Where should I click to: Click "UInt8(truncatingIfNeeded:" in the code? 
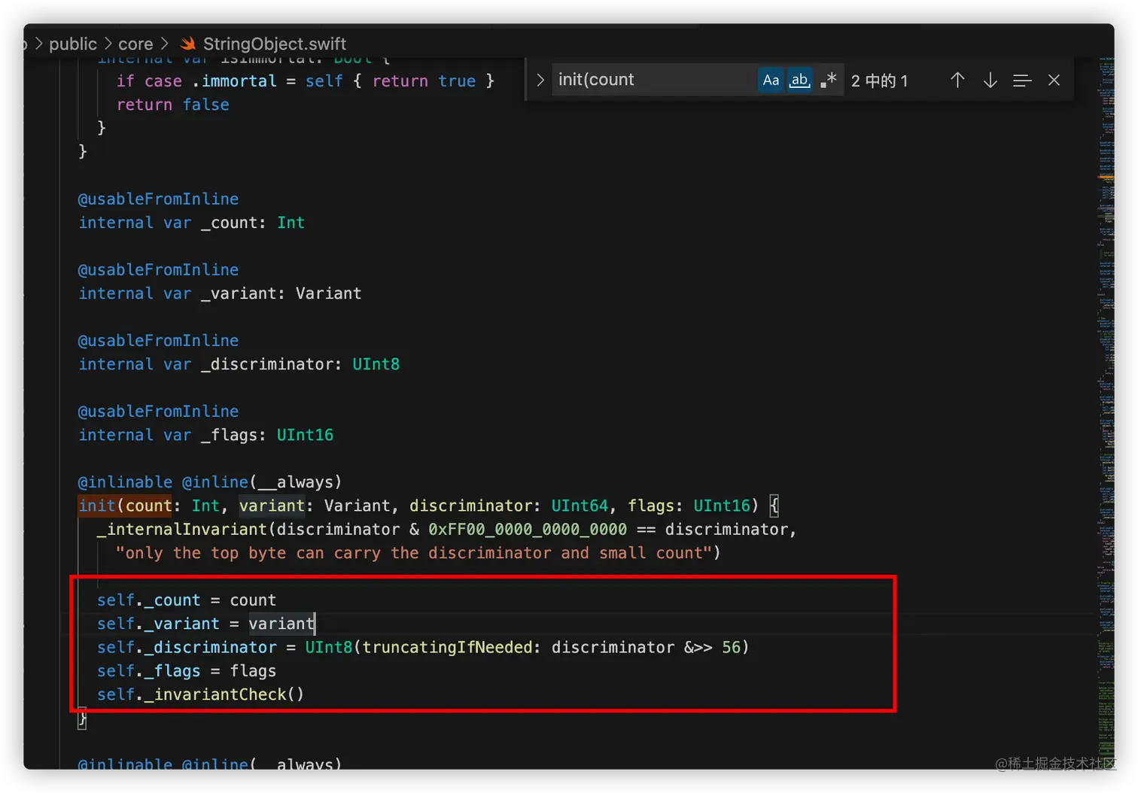423,647
